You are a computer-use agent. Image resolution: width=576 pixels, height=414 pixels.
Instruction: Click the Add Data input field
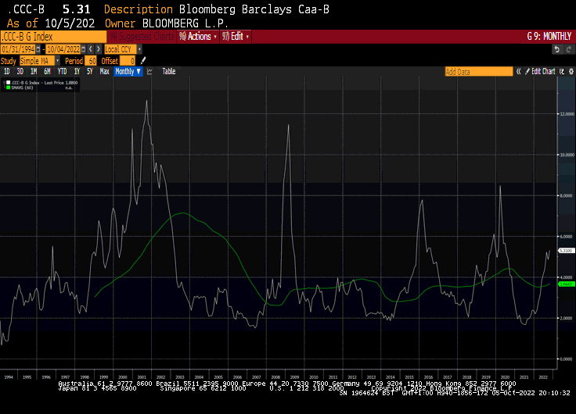pos(478,72)
